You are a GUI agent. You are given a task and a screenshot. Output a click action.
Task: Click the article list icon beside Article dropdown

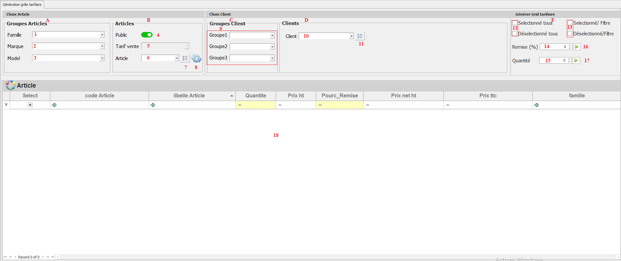[185, 58]
